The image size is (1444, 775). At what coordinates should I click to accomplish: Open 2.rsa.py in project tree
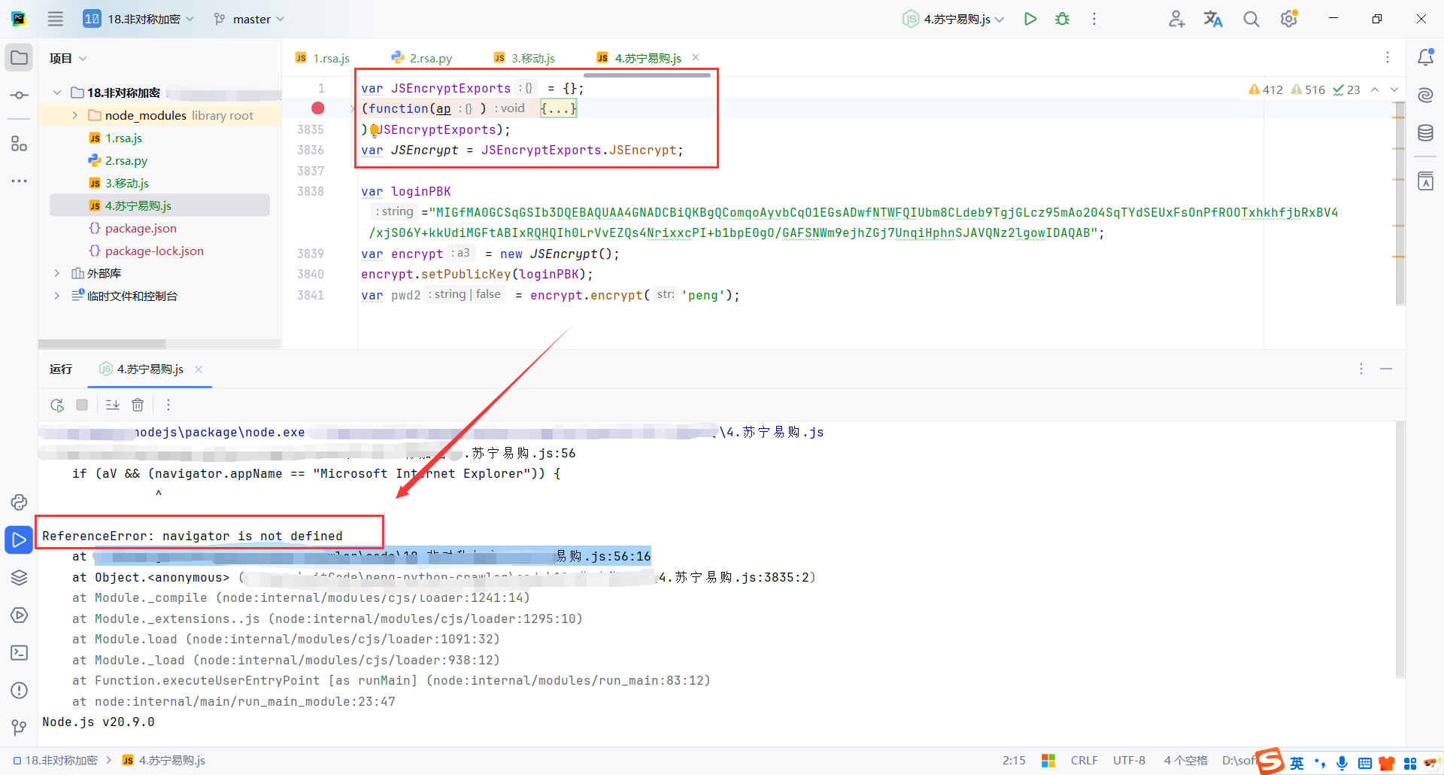pos(126,160)
